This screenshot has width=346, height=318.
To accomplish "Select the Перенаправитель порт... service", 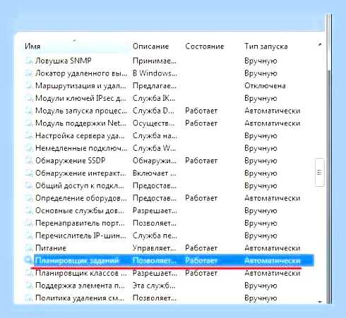I will [x=80, y=223].
